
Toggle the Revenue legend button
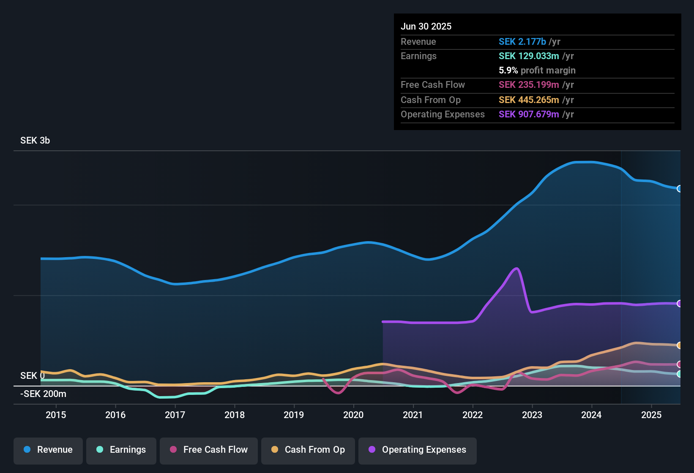tap(48, 450)
